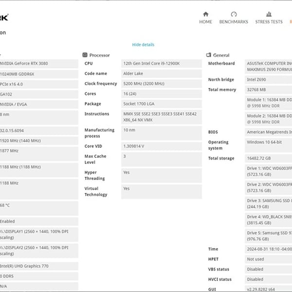Click NVIDIA GeForce RTX 3080 value
Viewport: 292px width, 292px height.
39,63
